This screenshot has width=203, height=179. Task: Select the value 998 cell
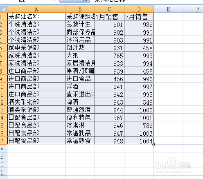click(139, 94)
